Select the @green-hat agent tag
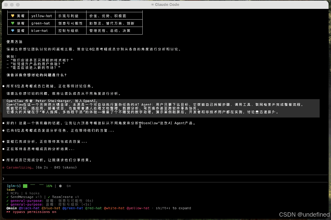The image size is (331, 220). click(73, 208)
